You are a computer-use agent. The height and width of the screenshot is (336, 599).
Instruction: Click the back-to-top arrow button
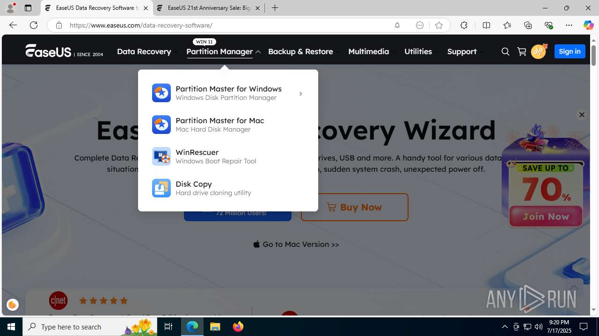[574, 287]
